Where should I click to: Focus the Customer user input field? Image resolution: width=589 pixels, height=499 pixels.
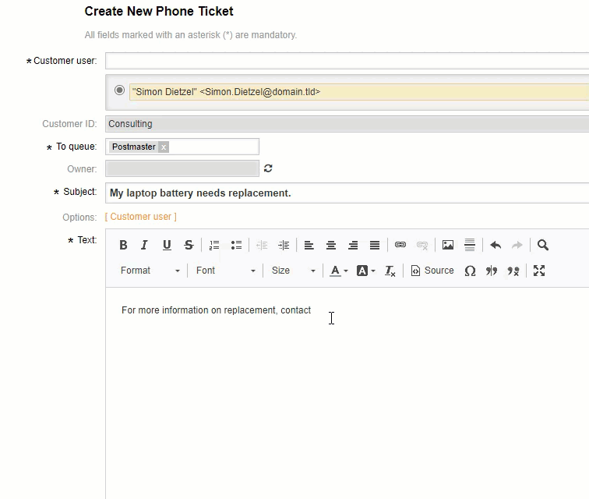point(347,61)
